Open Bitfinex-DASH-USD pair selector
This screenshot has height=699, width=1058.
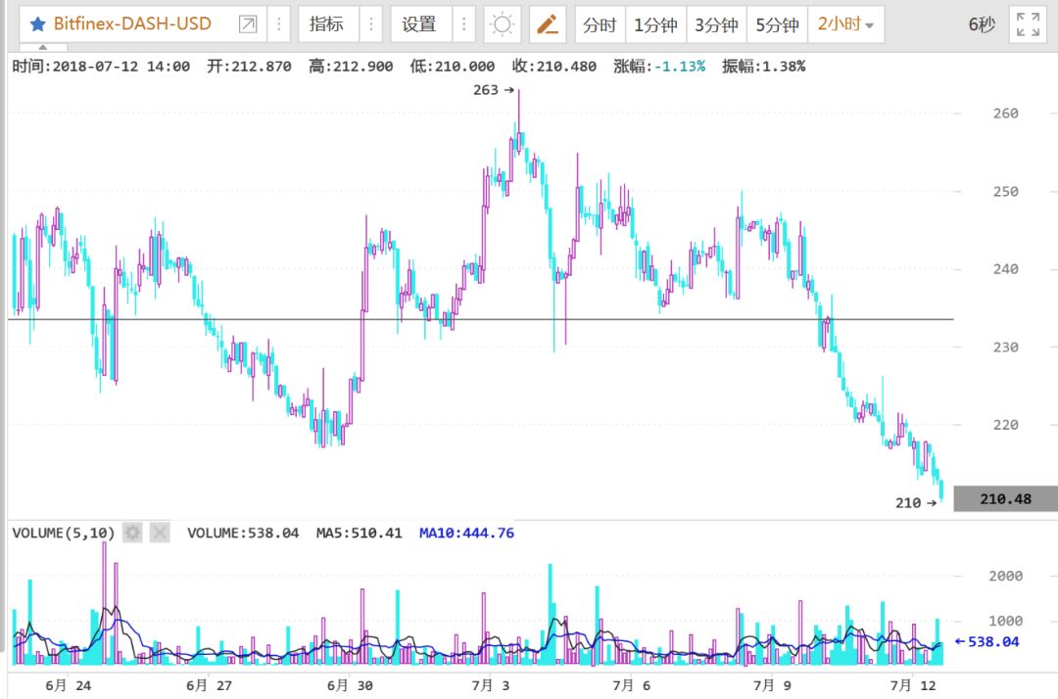[132, 23]
